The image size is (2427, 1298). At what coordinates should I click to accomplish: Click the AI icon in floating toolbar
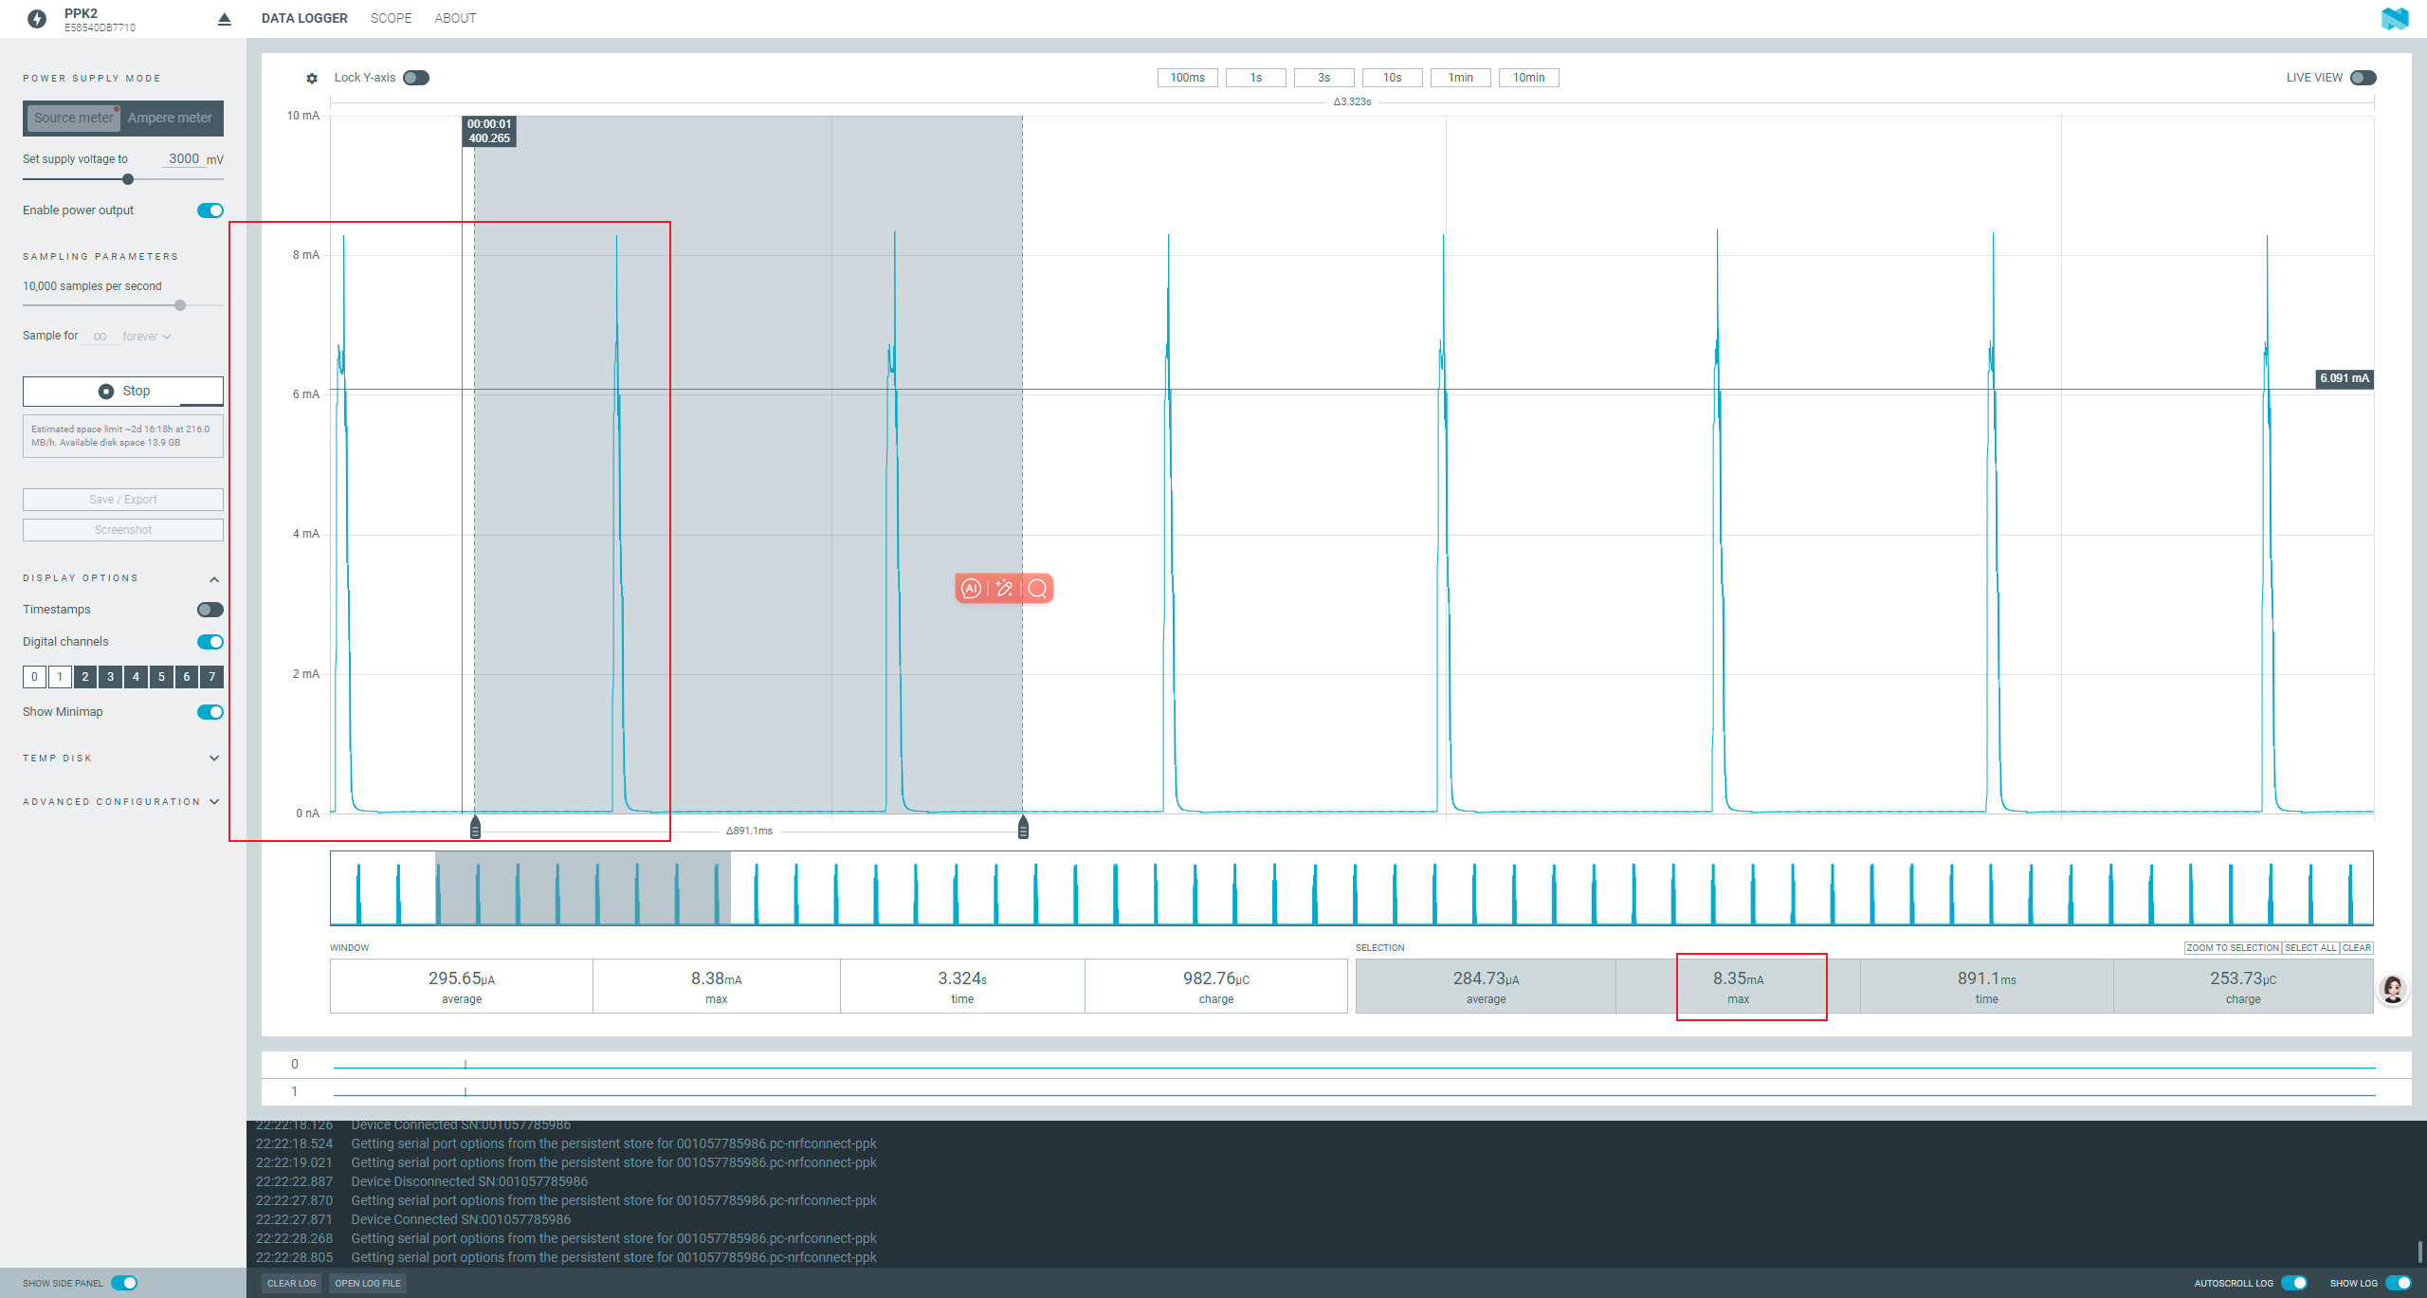(x=971, y=589)
